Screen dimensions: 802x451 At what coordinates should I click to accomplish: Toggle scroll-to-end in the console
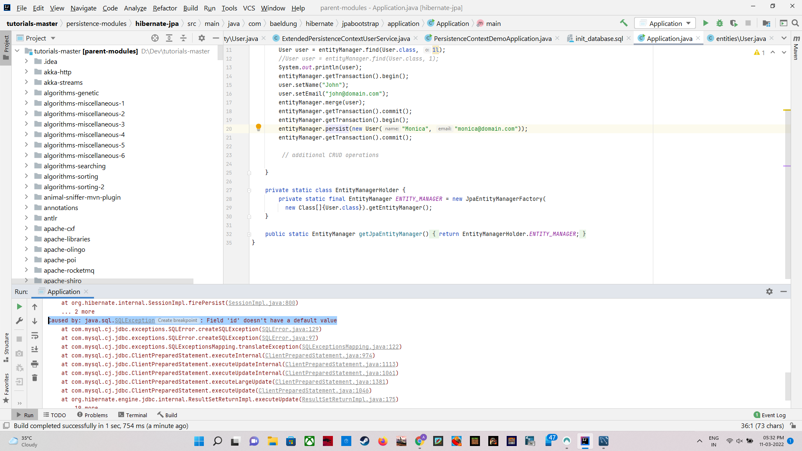pos(35,350)
